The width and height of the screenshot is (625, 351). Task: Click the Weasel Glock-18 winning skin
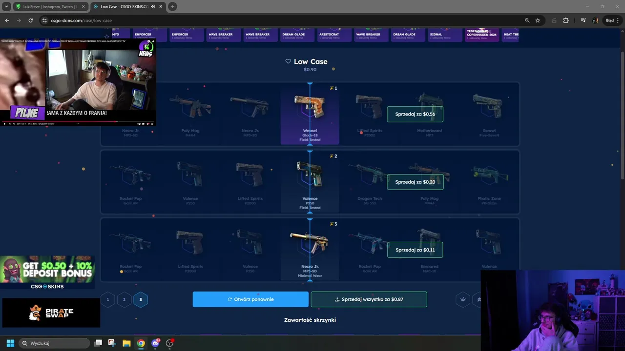click(x=310, y=114)
